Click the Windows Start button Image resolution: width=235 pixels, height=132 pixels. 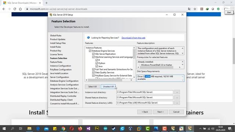4,129
